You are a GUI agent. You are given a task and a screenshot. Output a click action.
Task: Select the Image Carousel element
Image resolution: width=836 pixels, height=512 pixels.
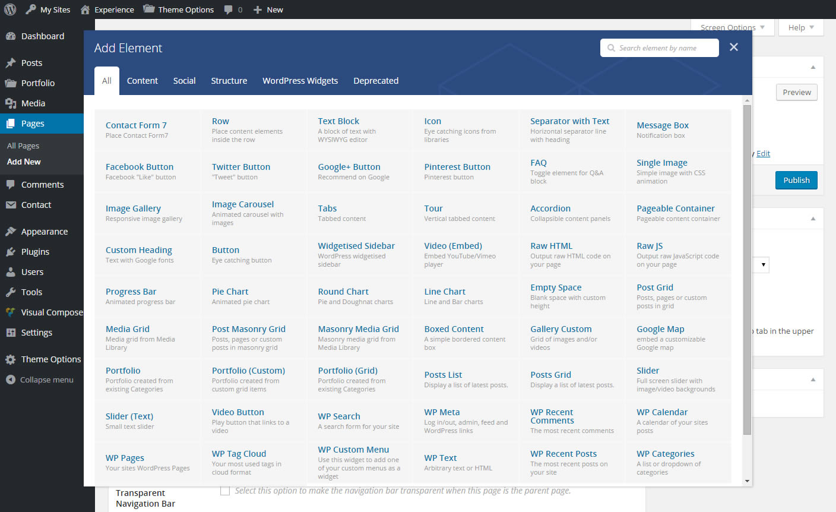(254, 213)
